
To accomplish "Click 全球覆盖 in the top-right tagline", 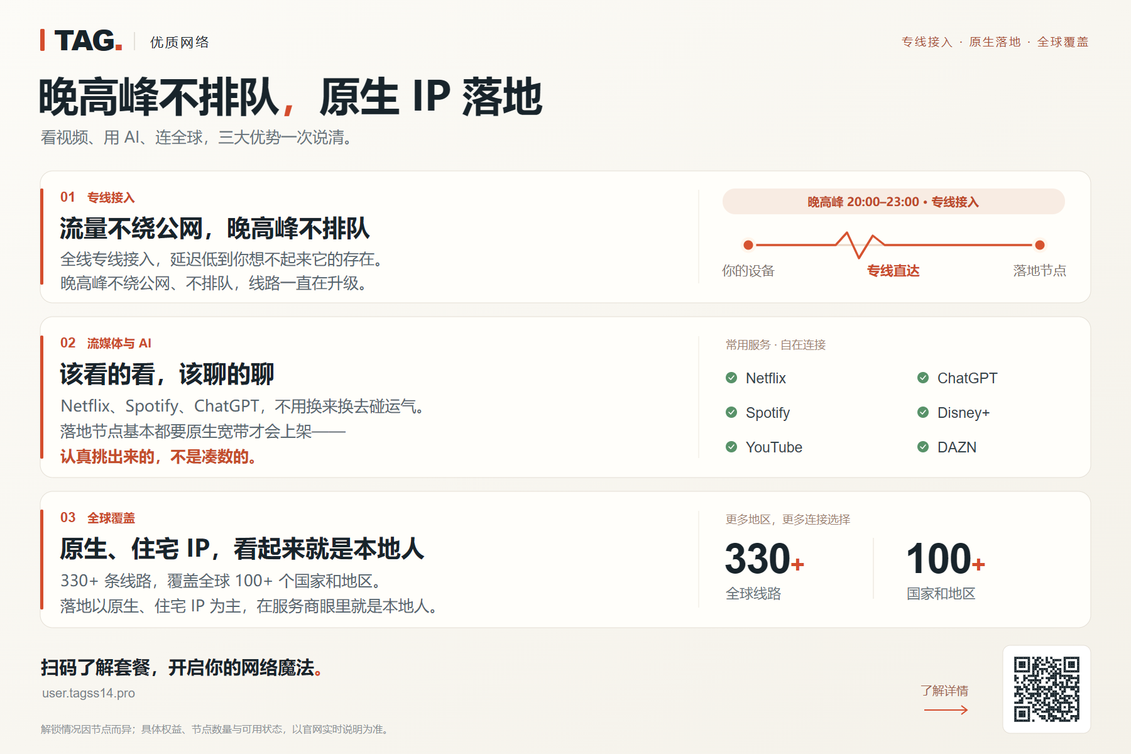I will pyautogui.click(x=1063, y=41).
